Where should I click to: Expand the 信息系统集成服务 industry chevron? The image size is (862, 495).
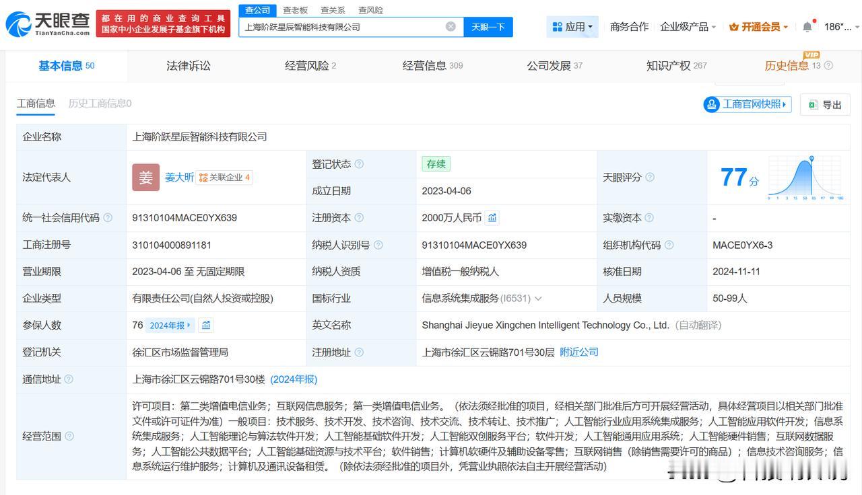pyautogui.click(x=538, y=299)
